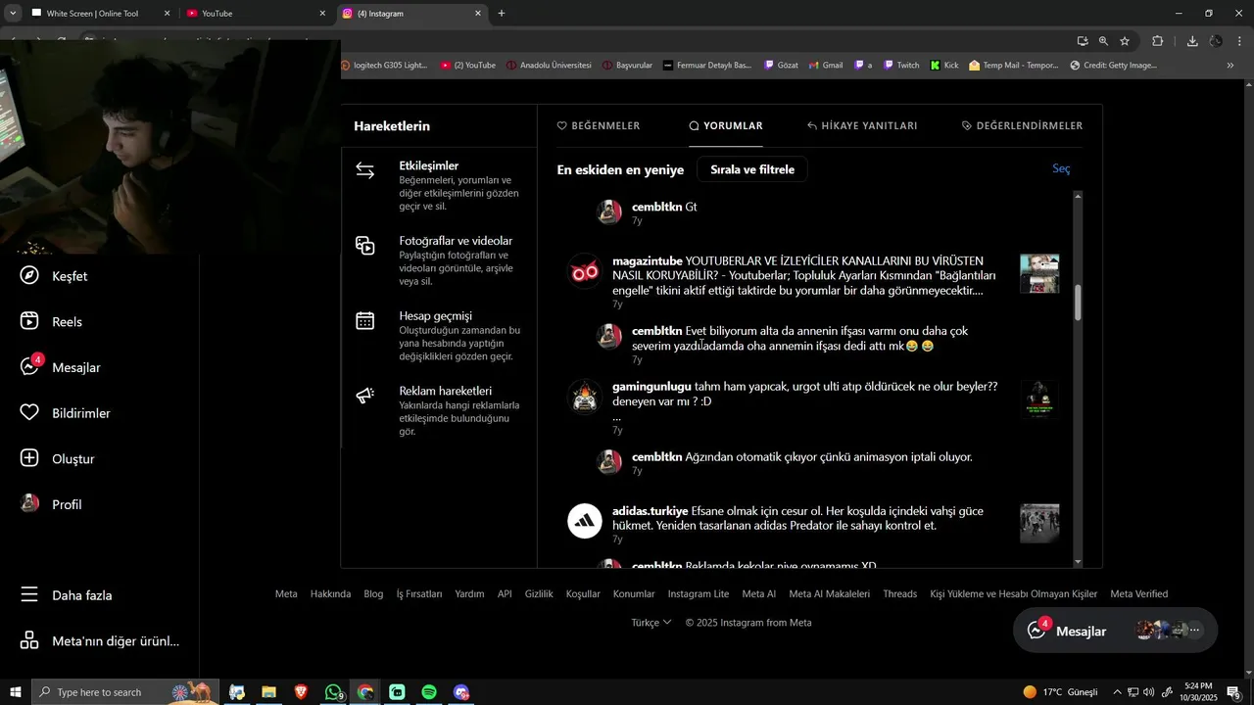Switch to the Yorumlar tab

tap(726, 125)
